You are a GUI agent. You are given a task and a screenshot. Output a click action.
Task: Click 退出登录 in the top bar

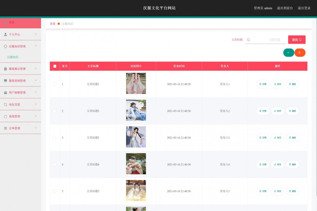pos(304,8)
